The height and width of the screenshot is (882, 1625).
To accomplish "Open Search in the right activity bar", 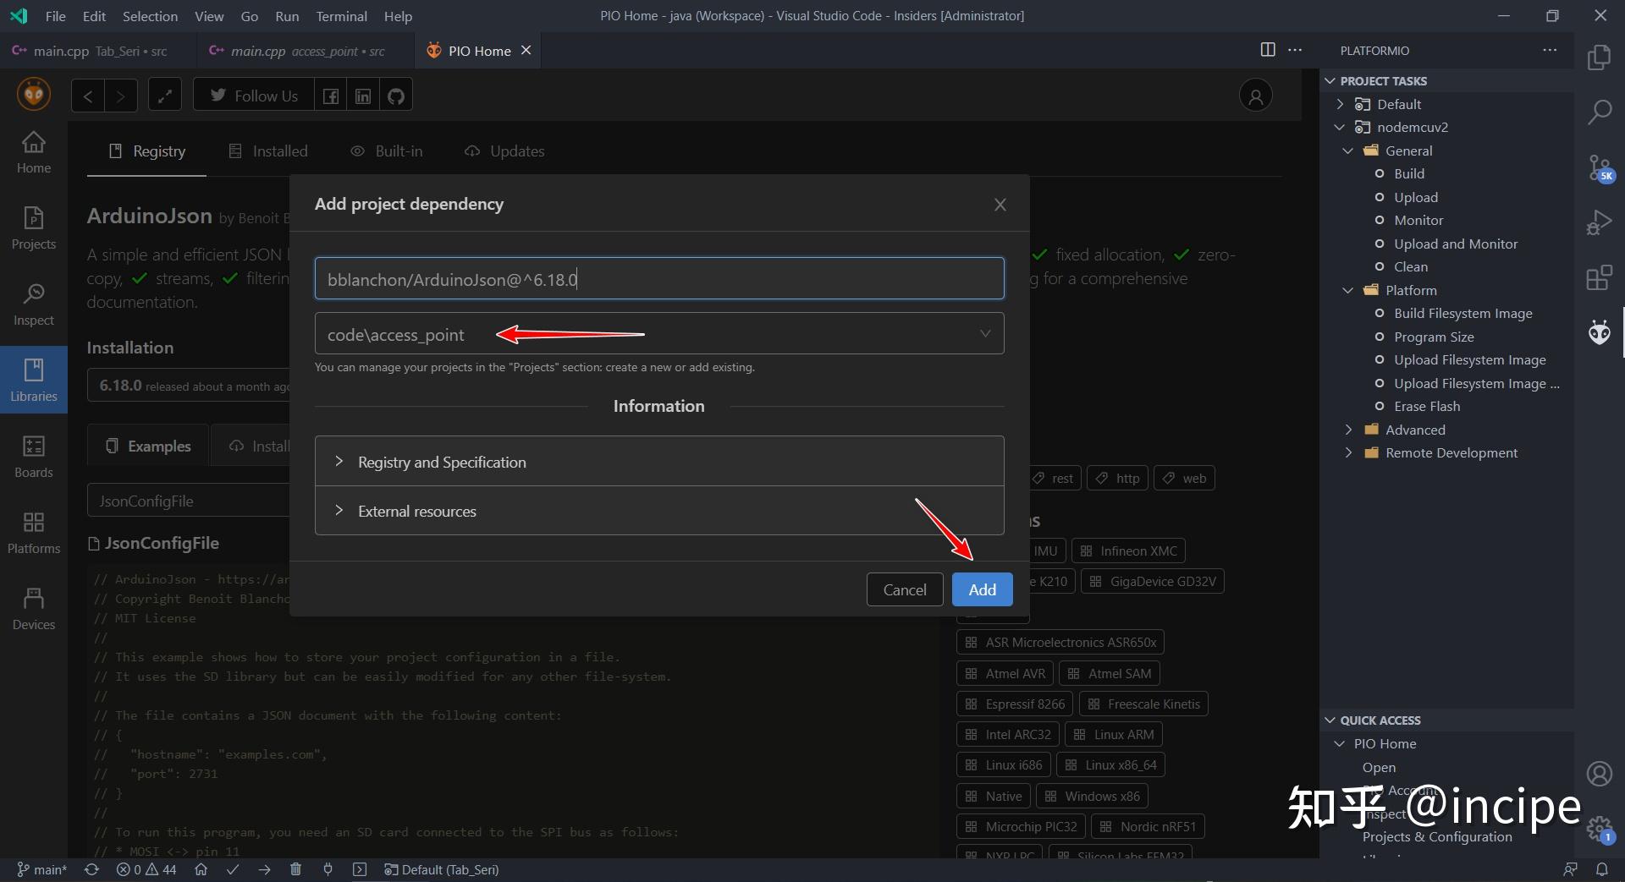I will pos(1600,111).
